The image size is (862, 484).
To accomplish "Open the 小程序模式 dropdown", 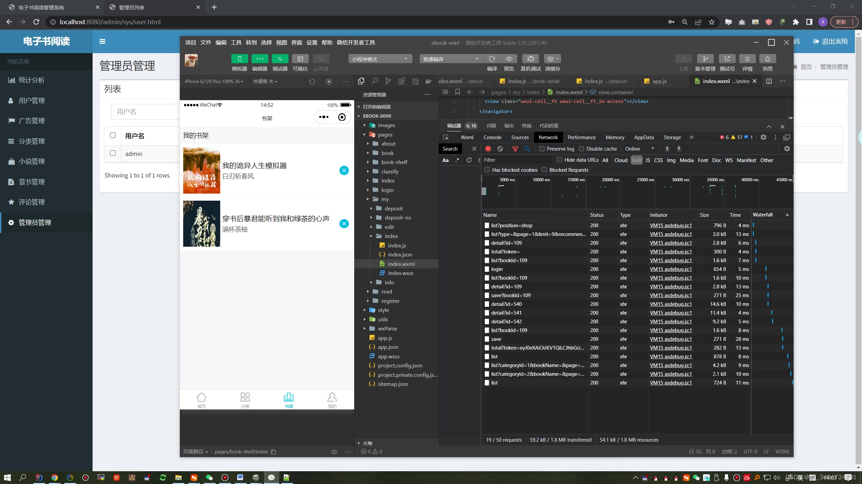I will pos(380,59).
